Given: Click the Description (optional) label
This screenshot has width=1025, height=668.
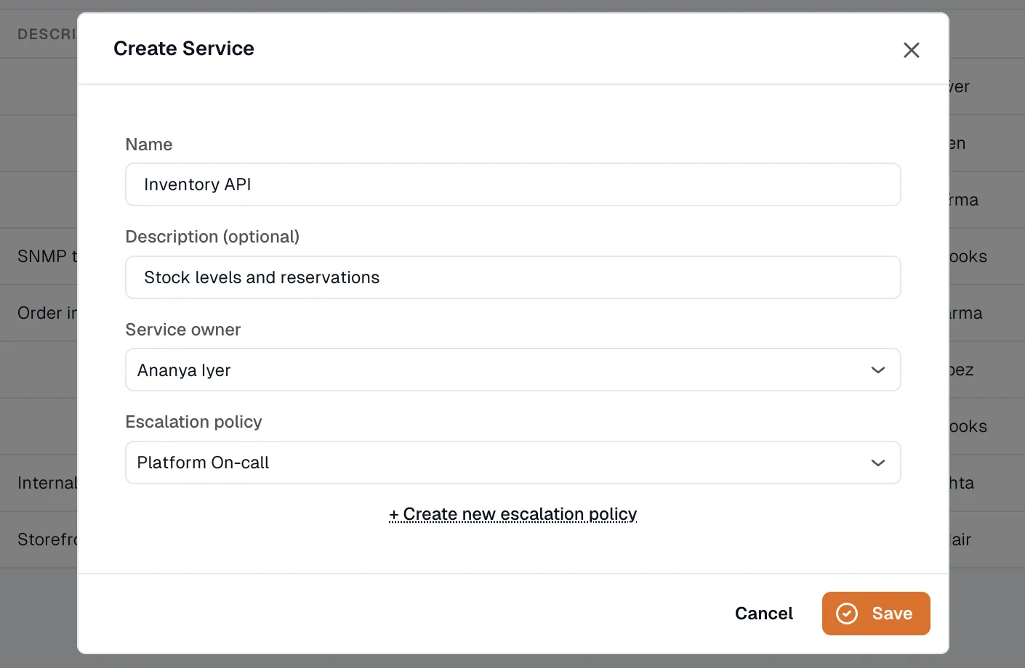Looking at the screenshot, I should pyautogui.click(x=212, y=237).
